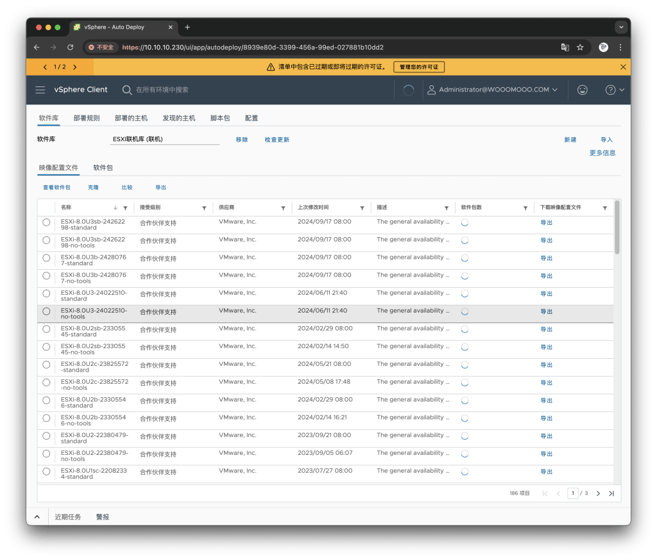Viewport: 657px width, 560px height.
Task: Expand the Administrator@WOOOMOOO.COM user menu
Action: coord(493,90)
